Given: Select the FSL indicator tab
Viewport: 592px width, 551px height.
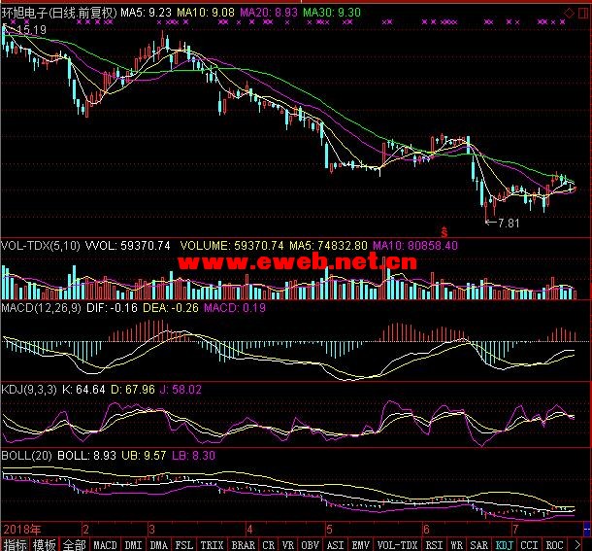Looking at the screenshot, I should click(x=183, y=545).
